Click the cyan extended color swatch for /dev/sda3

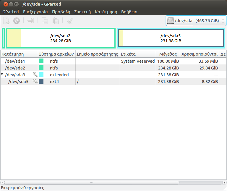click(41, 75)
